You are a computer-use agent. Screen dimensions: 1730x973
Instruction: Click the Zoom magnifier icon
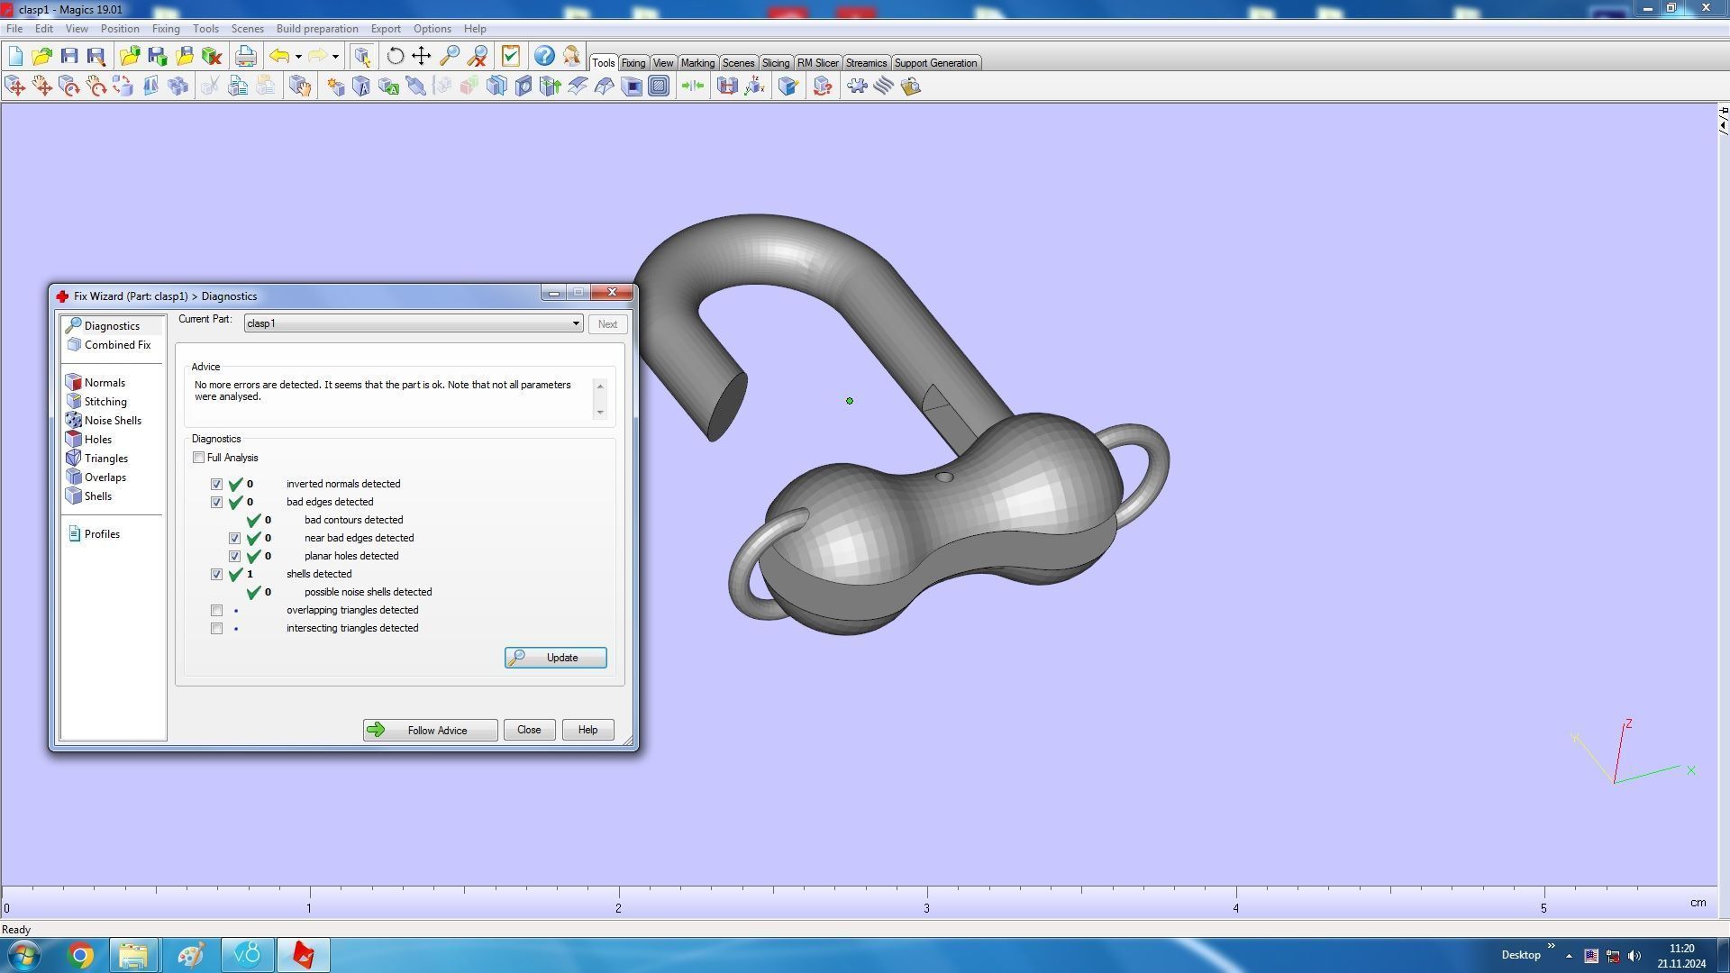point(450,56)
